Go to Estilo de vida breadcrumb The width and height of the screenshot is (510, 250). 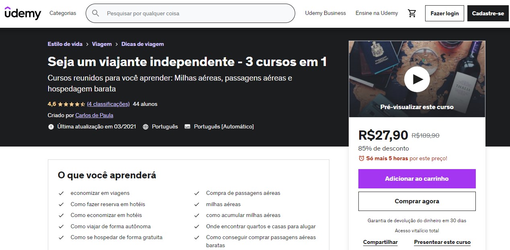(65, 44)
